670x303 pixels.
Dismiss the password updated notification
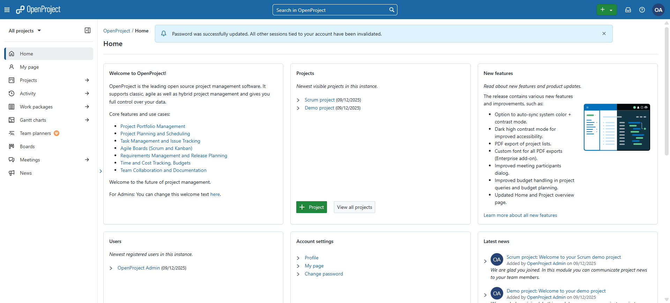(x=604, y=33)
